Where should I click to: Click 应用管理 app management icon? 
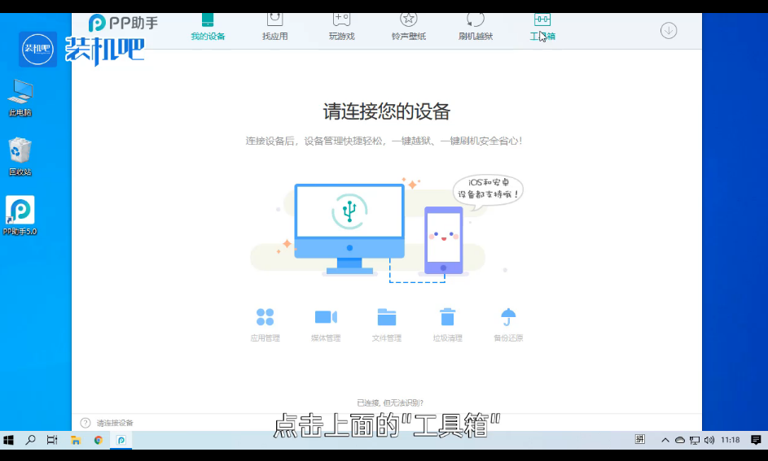coord(265,324)
